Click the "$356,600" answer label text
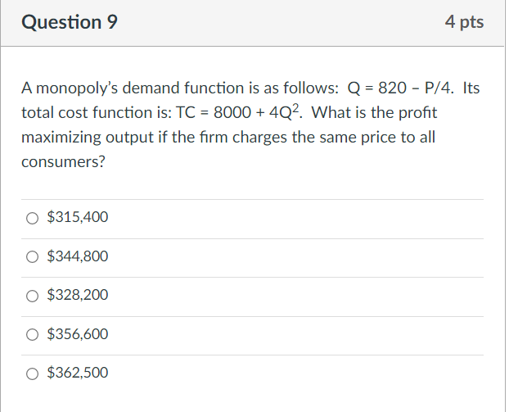This screenshot has width=509, height=412. [77, 333]
